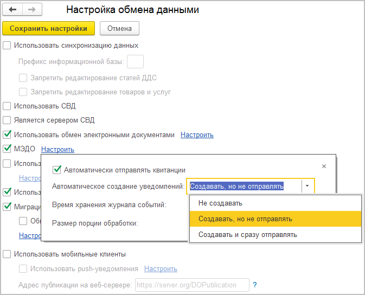
Task: Enable Использовать синхронизацию данных checkbox
Action: (x=7, y=46)
